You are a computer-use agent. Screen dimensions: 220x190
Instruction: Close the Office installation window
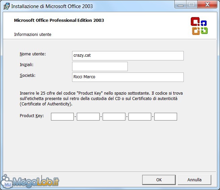[207, 4]
